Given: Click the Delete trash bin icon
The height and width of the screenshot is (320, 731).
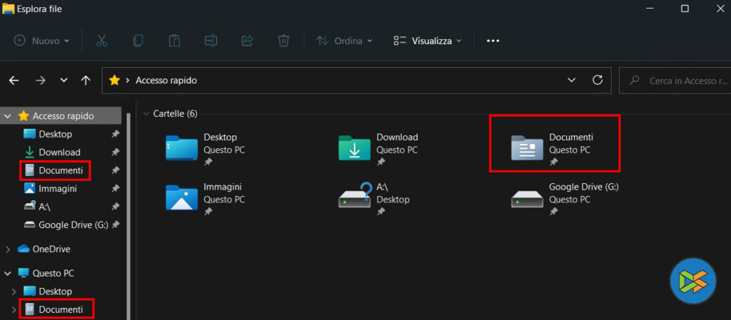Looking at the screenshot, I should (x=283, y=41).
